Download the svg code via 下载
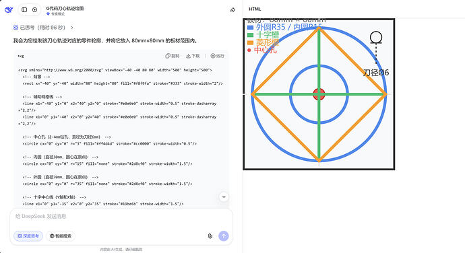 193,56
